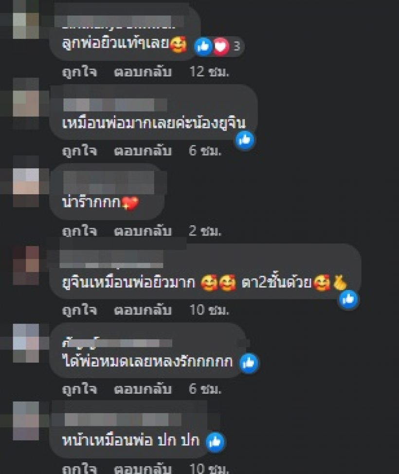Click the 2 ชม. timestamp link
The image size is (399, 474).
pos(205,231)
